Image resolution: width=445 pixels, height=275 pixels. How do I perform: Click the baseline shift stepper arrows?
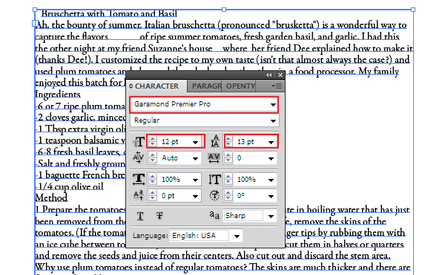pyautogui.click(x=153, y=195)
